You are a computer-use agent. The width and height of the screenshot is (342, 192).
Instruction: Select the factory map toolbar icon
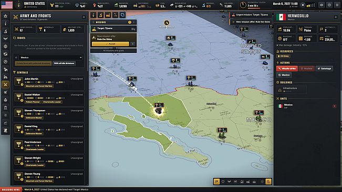pyautogui.click(x=108, y=15)
